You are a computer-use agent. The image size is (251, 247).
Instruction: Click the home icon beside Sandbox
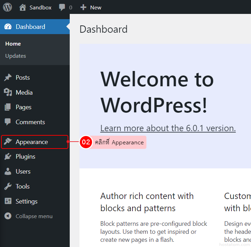click(23, 7)
